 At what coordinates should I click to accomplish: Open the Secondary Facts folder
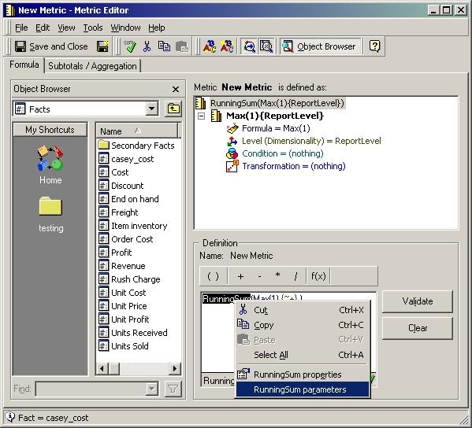point(136,146)
